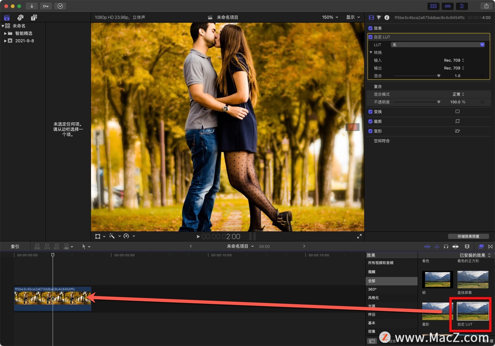Collapse the 转换 section triangle

point(371,52)
